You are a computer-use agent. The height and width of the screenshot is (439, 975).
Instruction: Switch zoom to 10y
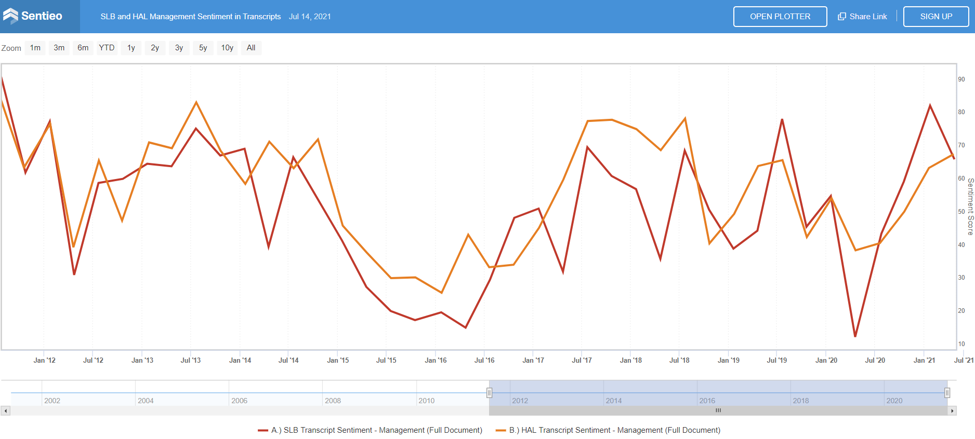tap(227, 48)
